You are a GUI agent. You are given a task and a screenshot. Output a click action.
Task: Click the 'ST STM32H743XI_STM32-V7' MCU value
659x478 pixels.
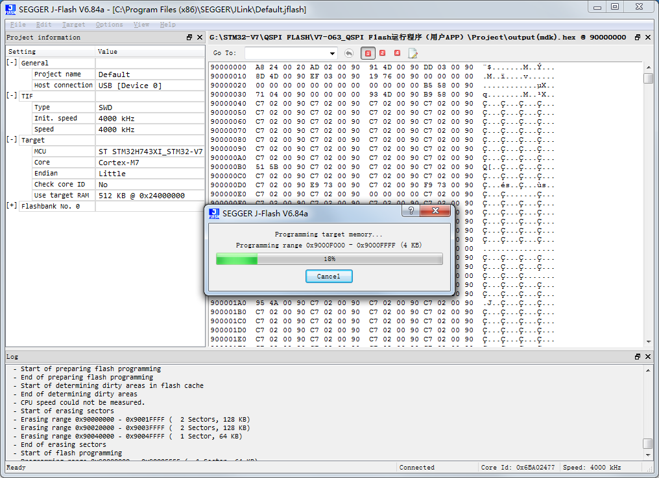point(150,152)
